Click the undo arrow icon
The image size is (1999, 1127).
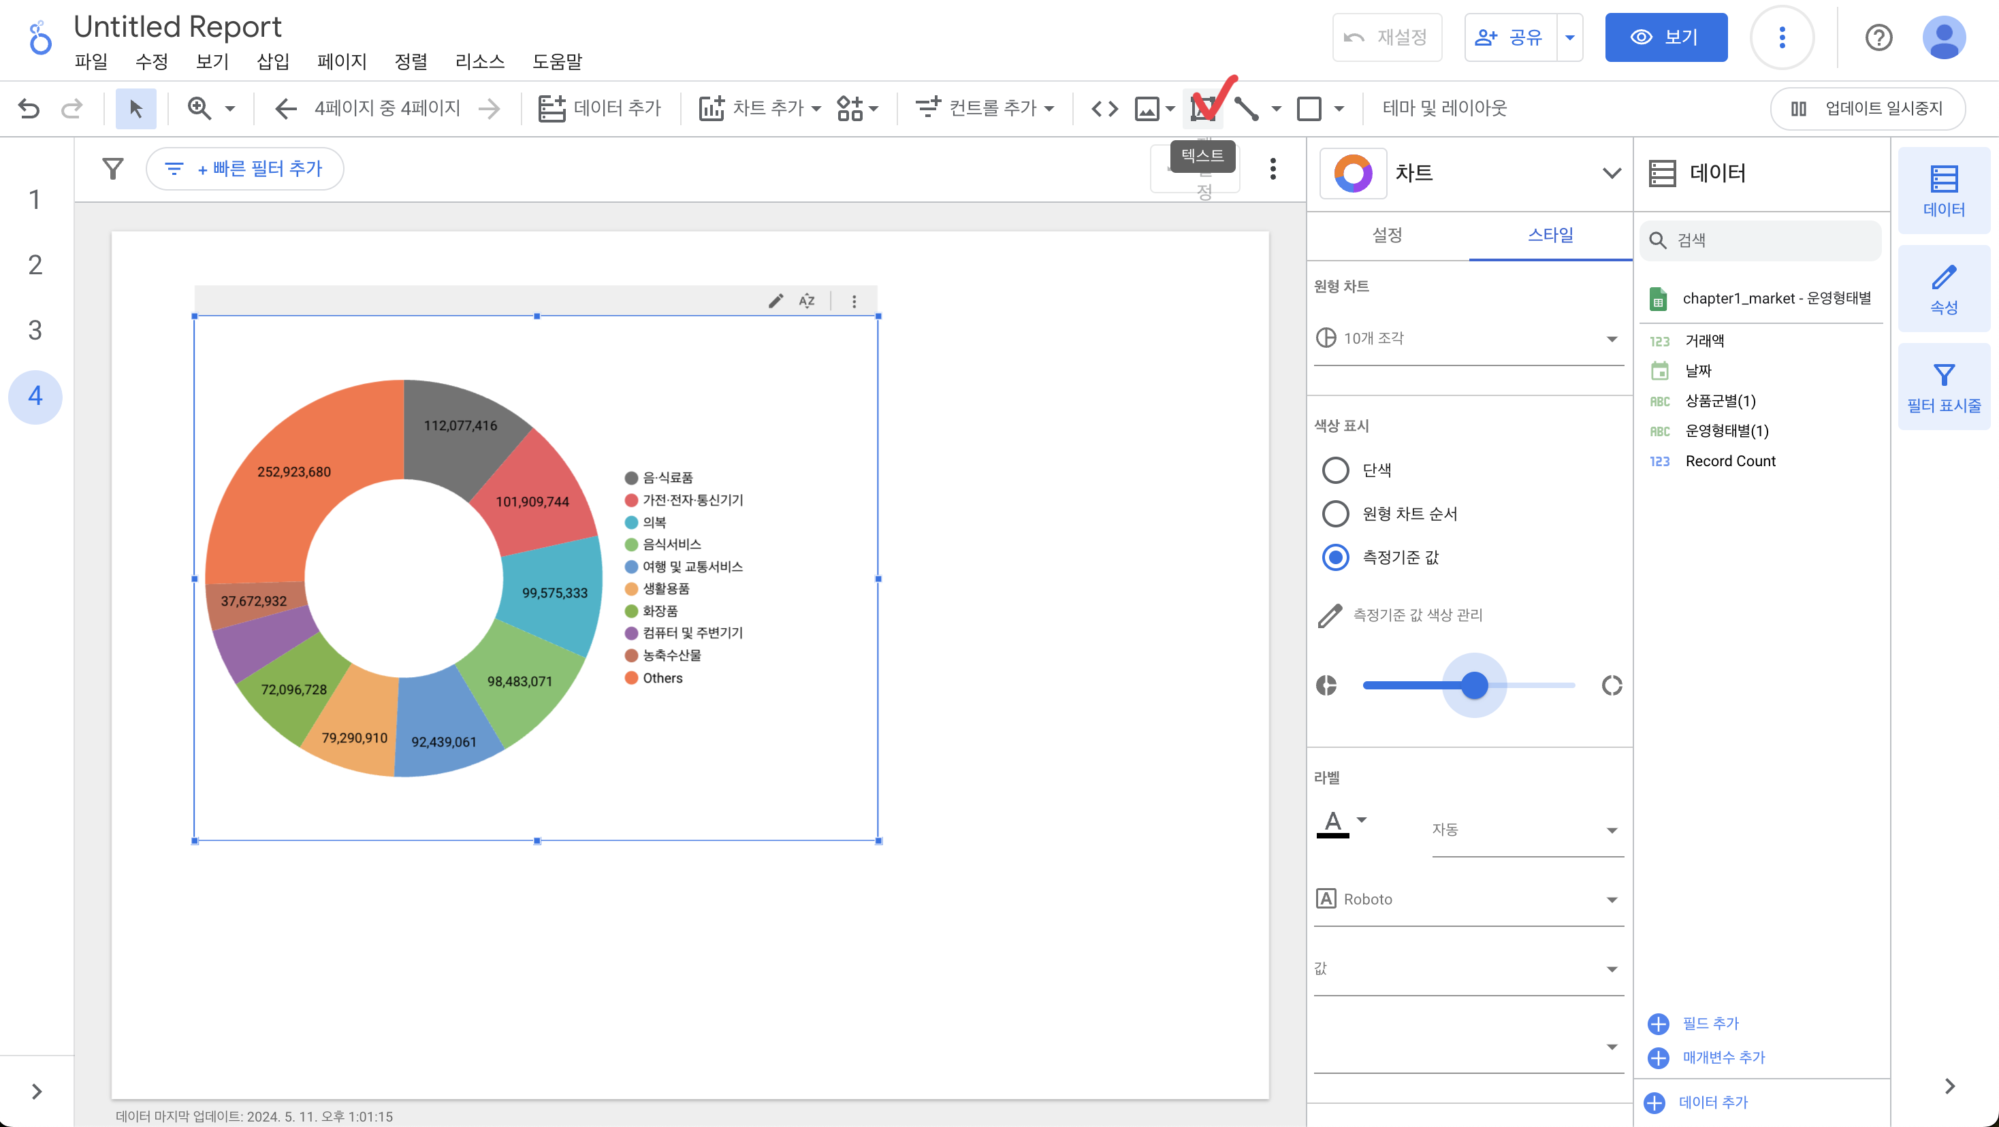point(29,109)
